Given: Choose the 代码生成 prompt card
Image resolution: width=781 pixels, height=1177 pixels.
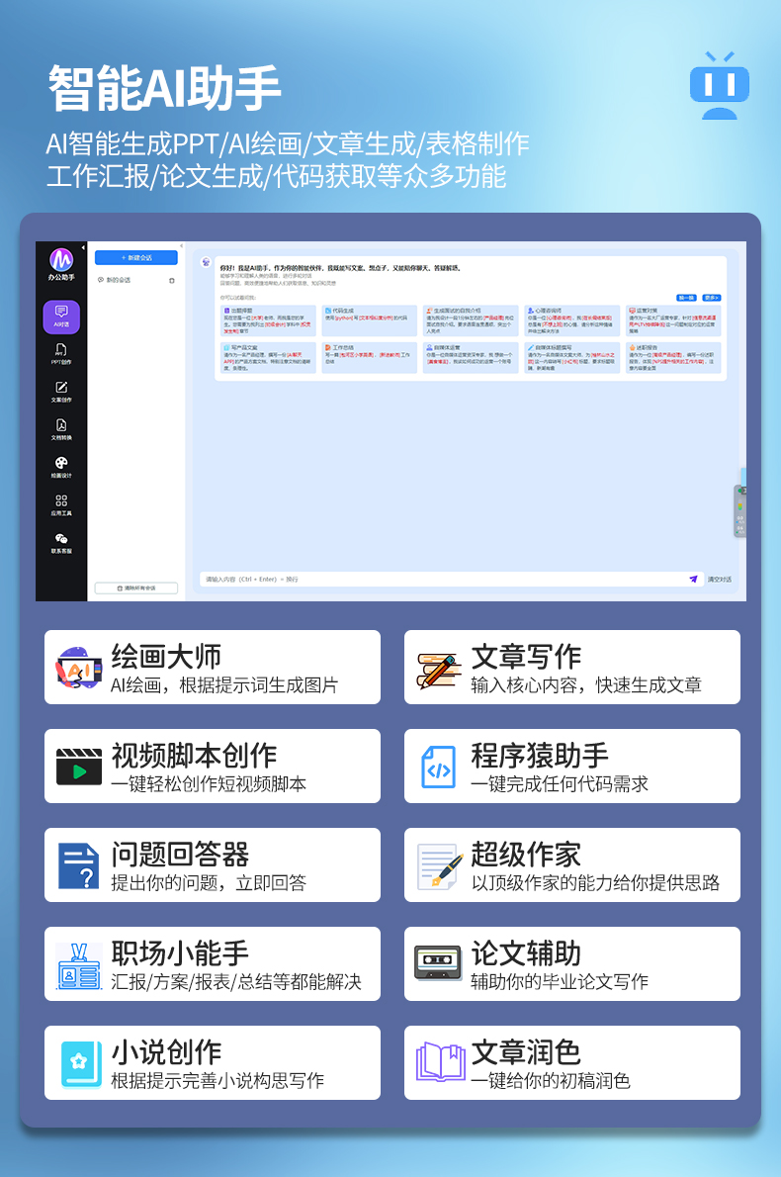Looking at the screenshot, I should [369, 319].
